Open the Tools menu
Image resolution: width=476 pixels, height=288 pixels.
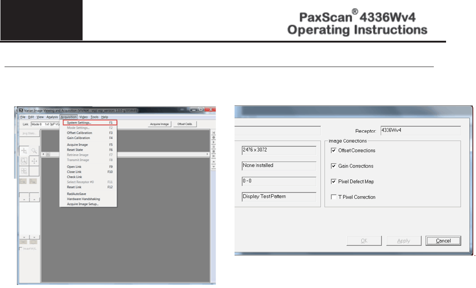click(x=94, y=117)
